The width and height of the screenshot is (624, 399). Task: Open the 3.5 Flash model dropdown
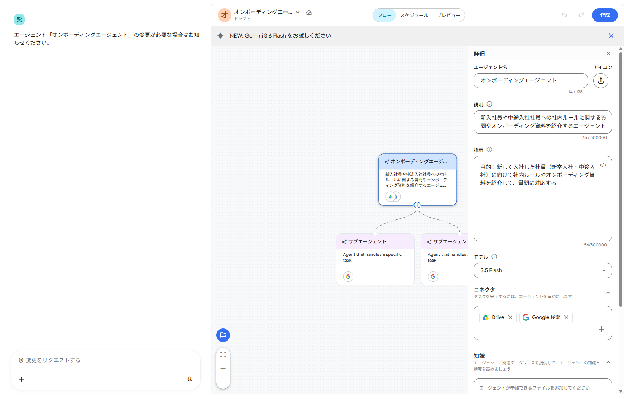point(543,270)
